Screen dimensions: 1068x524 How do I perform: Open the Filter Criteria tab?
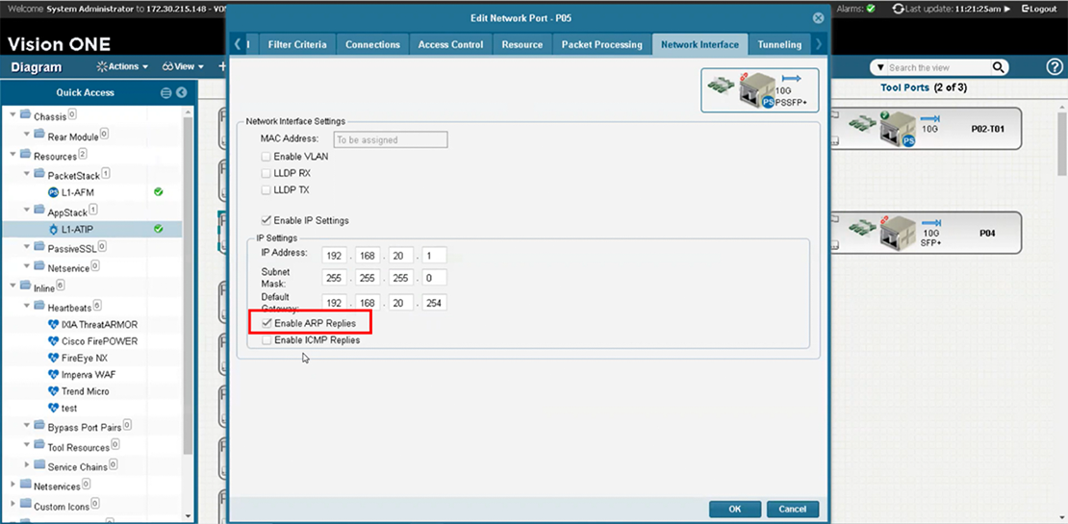coord(297,44)
